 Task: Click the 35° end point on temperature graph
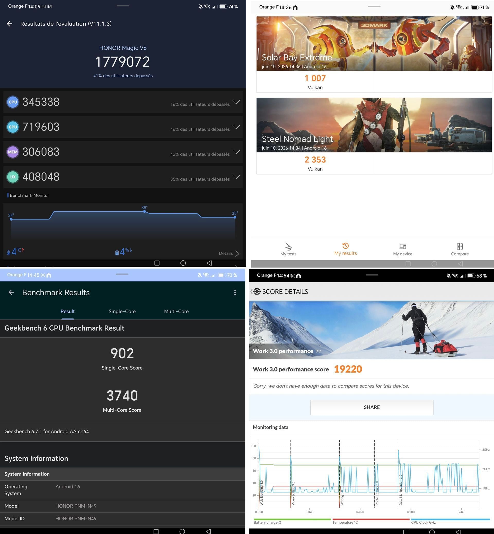pyautogui.click(x=235, y=217)
